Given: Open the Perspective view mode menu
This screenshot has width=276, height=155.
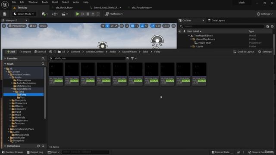Looking at the screenshot, I should [x=17, y=26].
